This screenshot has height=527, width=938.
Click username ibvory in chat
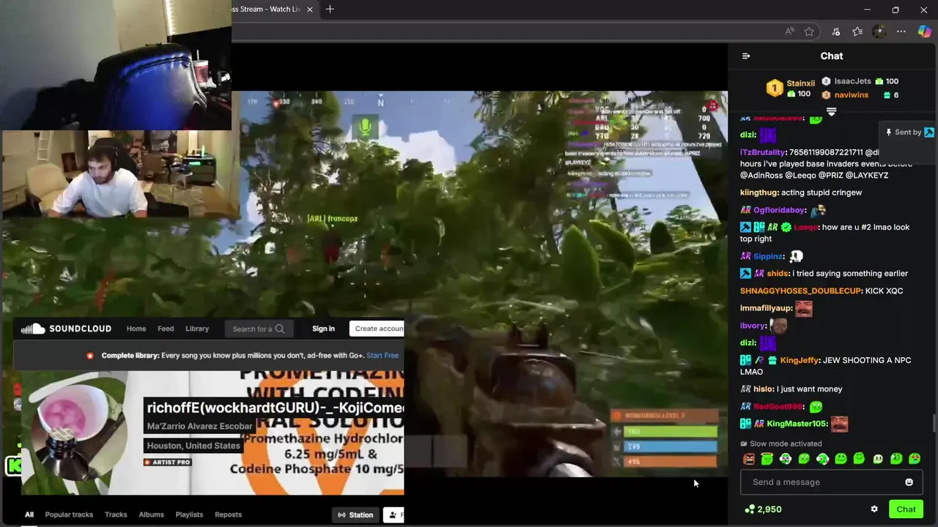753,326
